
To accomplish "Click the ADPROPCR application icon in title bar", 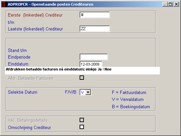I will pyautogui.click(x=4, y=4).
